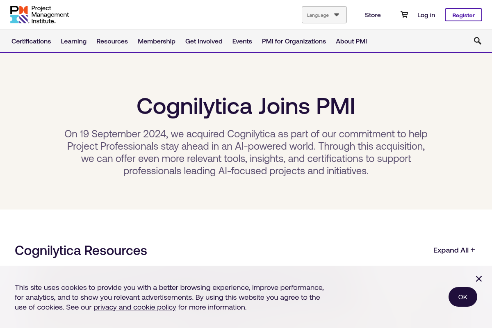Open the About PMI menu
This screenshot has height=328, width=492.
pyautogui.click(x=351, y=41)
